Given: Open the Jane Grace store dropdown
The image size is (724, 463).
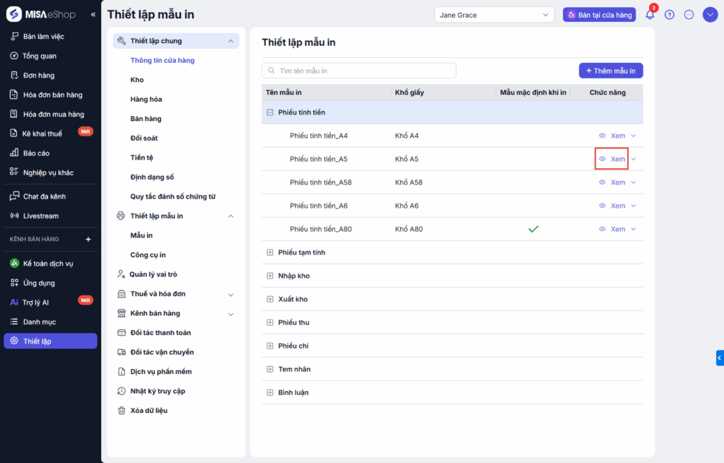Looking at the screenshot, I should (495, 15).
